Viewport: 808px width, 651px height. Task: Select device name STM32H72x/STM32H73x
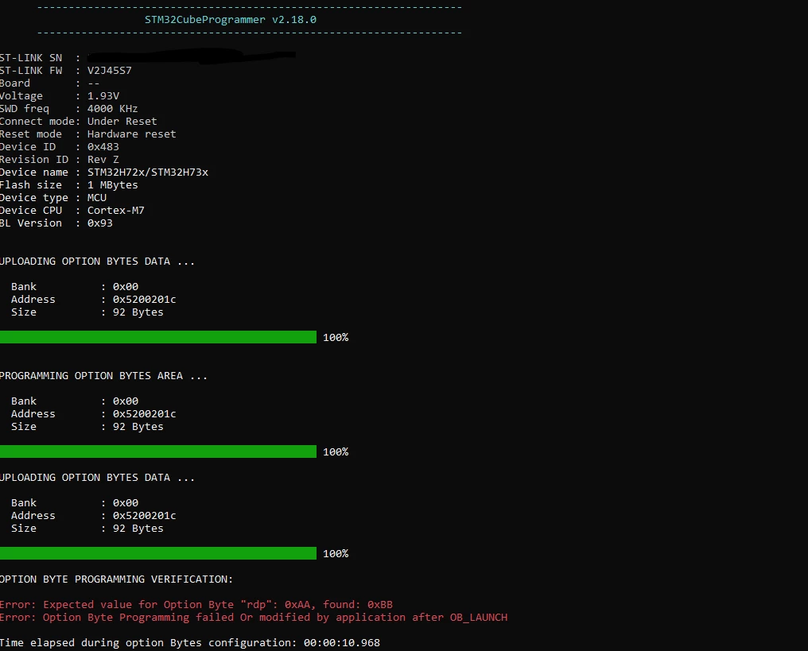147,172
